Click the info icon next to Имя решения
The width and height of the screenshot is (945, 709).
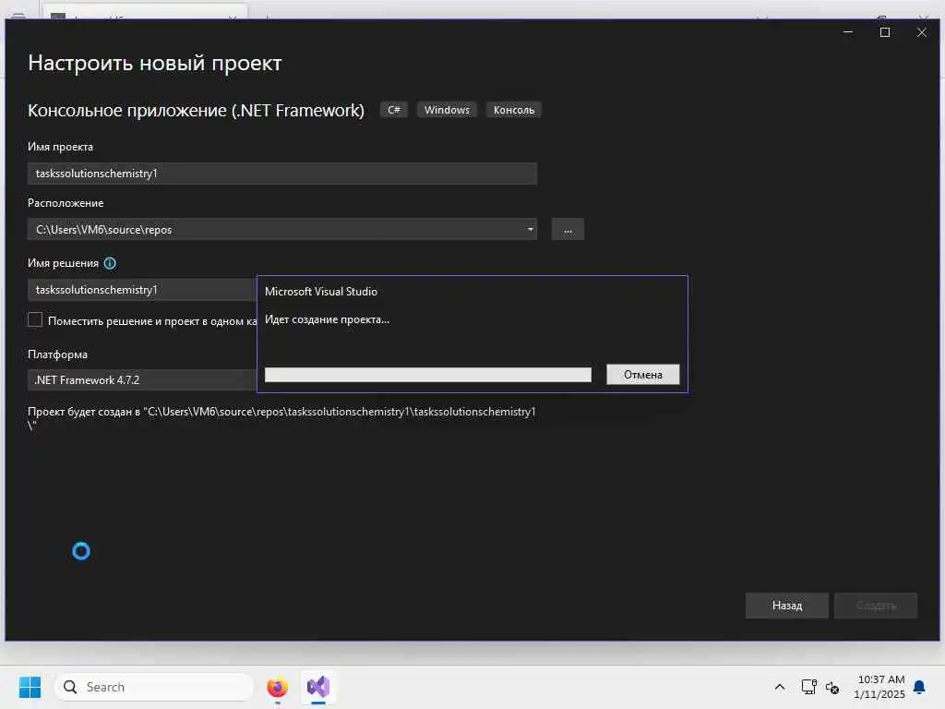click(110, 263)
